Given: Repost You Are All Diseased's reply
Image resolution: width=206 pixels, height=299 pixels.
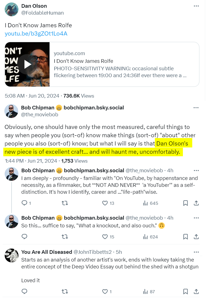Looking at the screenshot, I should pos(65,292).
